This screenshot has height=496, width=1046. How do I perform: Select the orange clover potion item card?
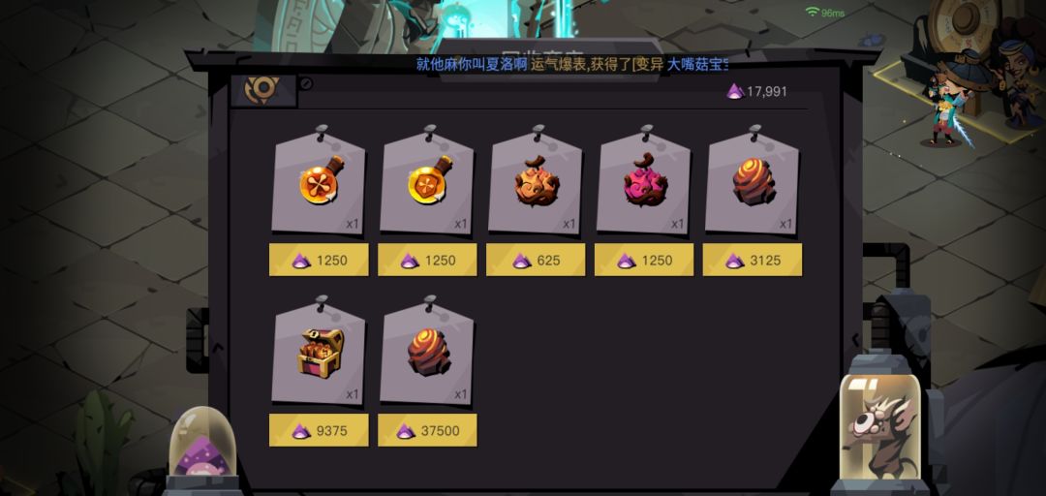319,183
